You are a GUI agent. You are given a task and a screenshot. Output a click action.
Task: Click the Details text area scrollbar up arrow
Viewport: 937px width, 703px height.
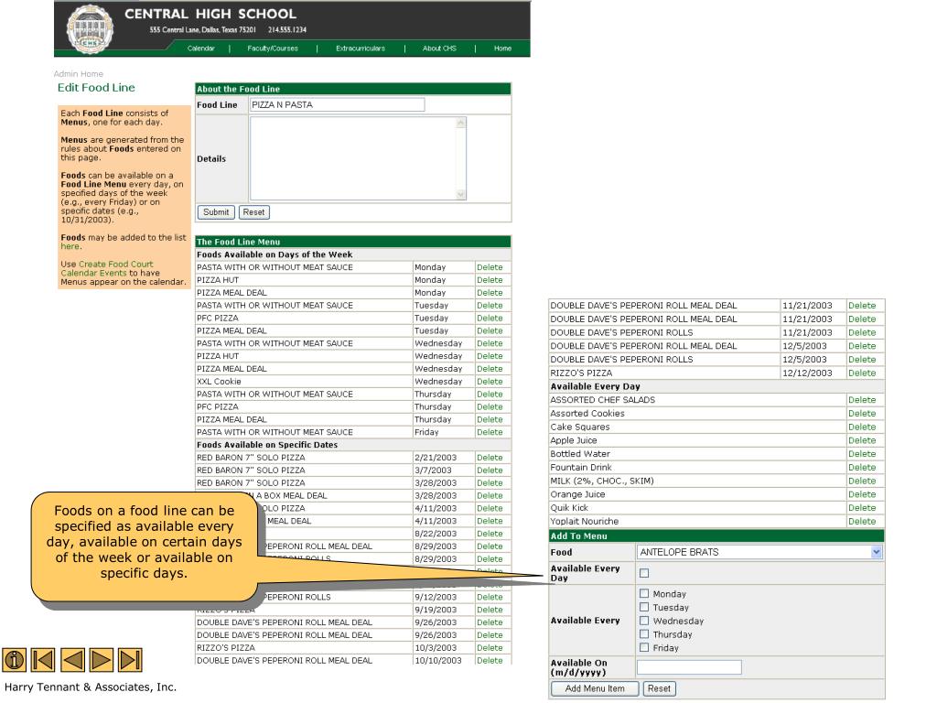pyautogui.click(x=461, y=123)
